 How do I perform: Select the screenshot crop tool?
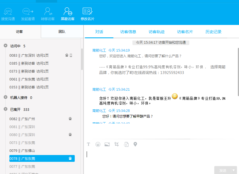tap(117, 144)
